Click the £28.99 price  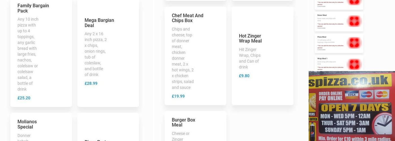click(x=91, y=83)
